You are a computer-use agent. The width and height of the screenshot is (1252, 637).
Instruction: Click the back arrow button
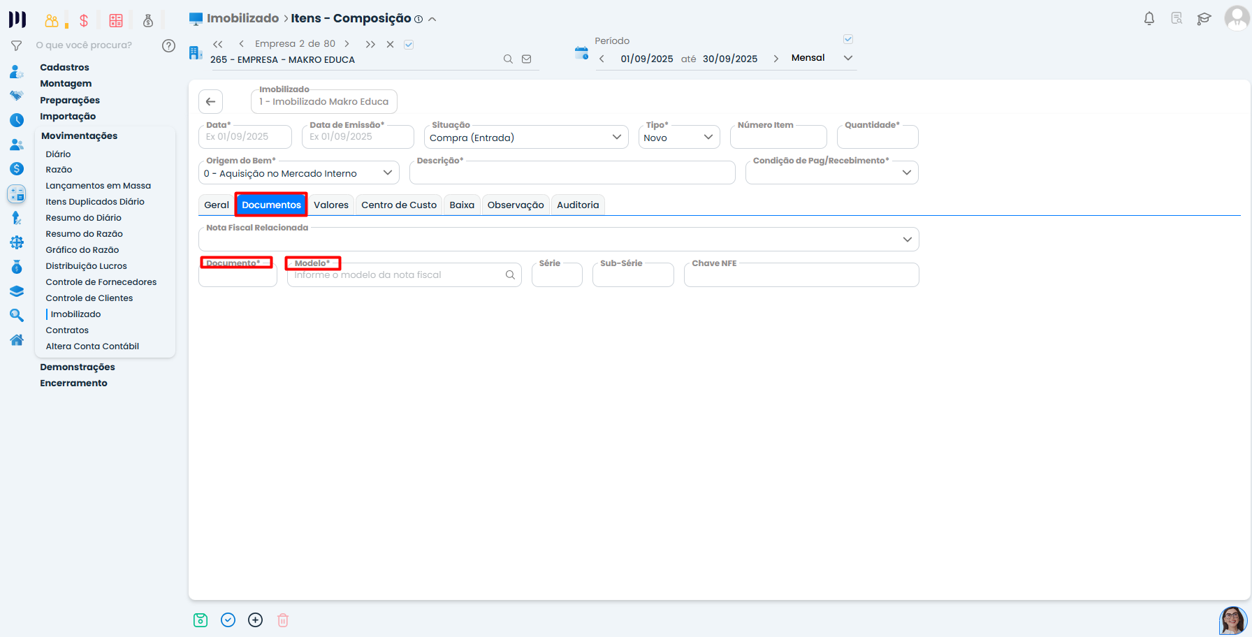pos(210,102)
